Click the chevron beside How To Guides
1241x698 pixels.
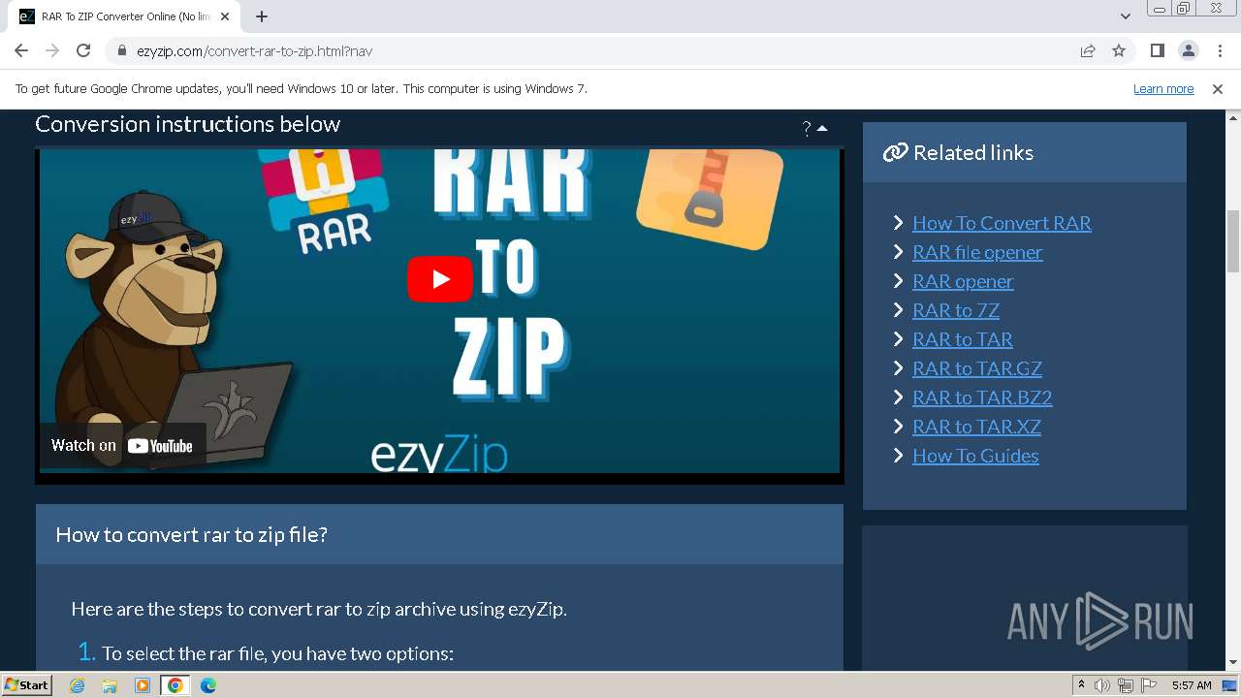click(x=898, y=456)
